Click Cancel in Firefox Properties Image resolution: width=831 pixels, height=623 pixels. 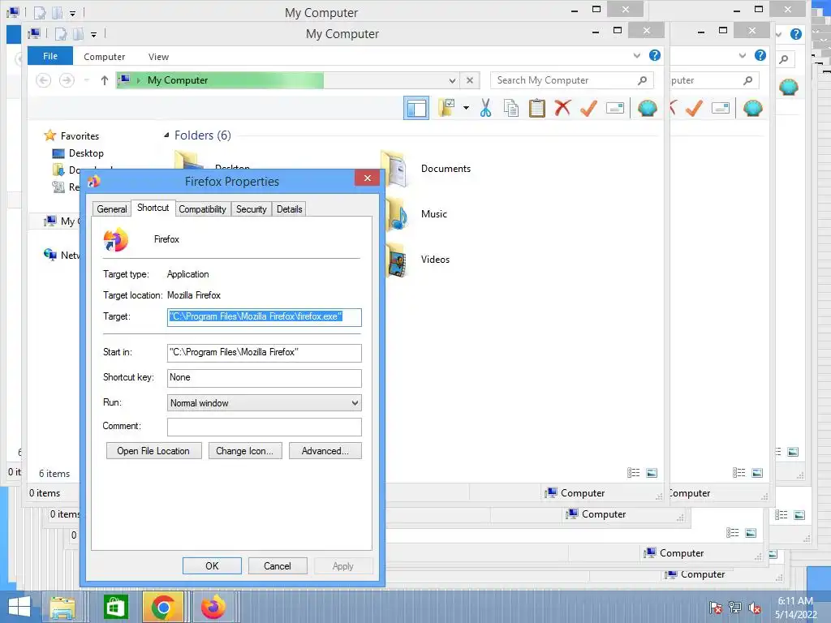pyautogui.click(x=278, y=565)
